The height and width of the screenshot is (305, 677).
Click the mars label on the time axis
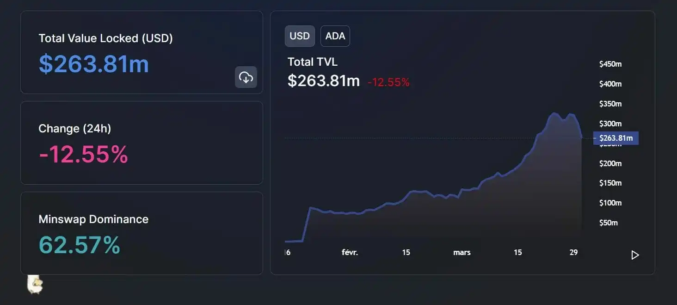tap(462, 252)
